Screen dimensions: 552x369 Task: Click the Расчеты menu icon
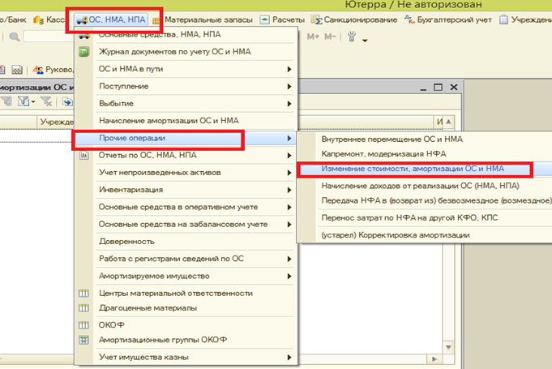coord(264,19)
